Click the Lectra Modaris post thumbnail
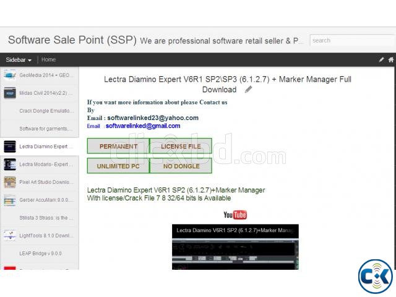Viewport: 396px width, 297px height. click(x=10, y=165)
